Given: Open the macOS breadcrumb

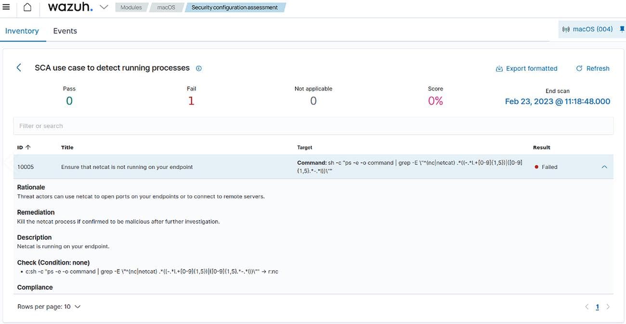Looking at the screenshot, I should coord(166,8).
